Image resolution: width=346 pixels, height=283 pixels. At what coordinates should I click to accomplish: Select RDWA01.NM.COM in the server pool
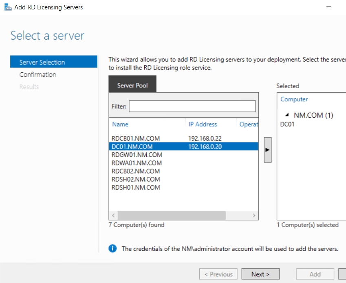pyautogui.click(x=136, y=163)
